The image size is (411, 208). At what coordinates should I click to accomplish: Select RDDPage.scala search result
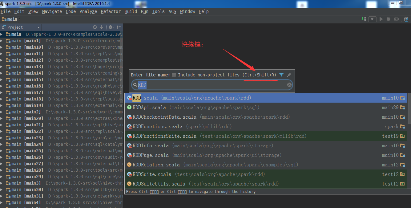[266, 155]
